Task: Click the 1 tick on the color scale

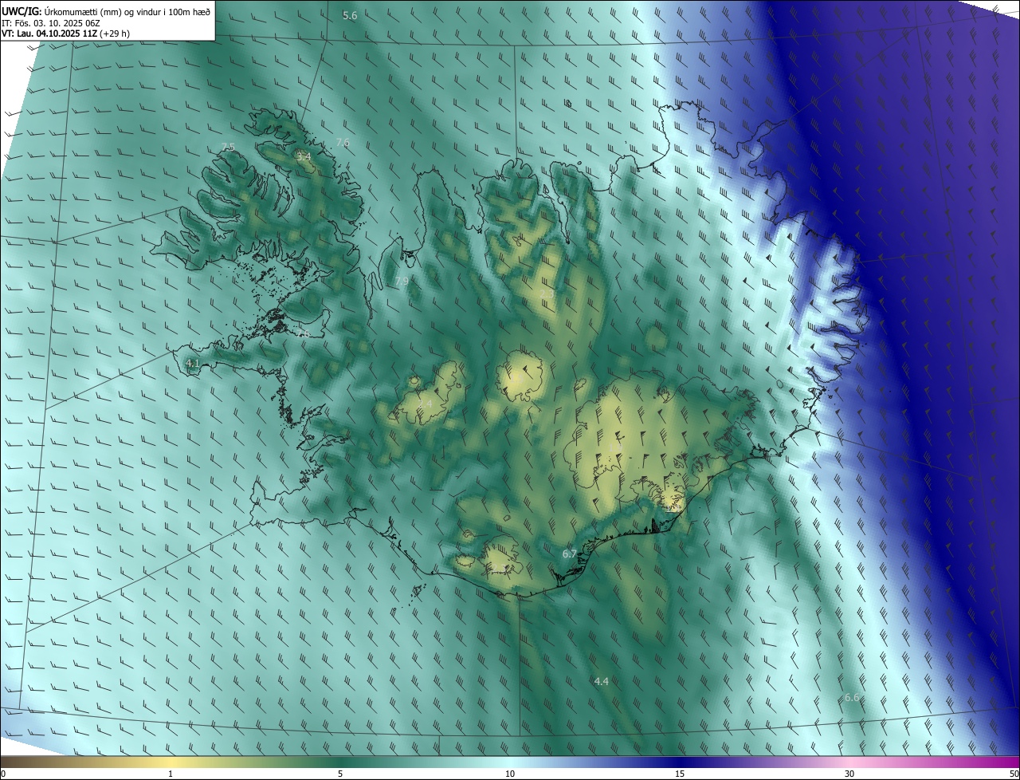Action: (x=171, y=774)
